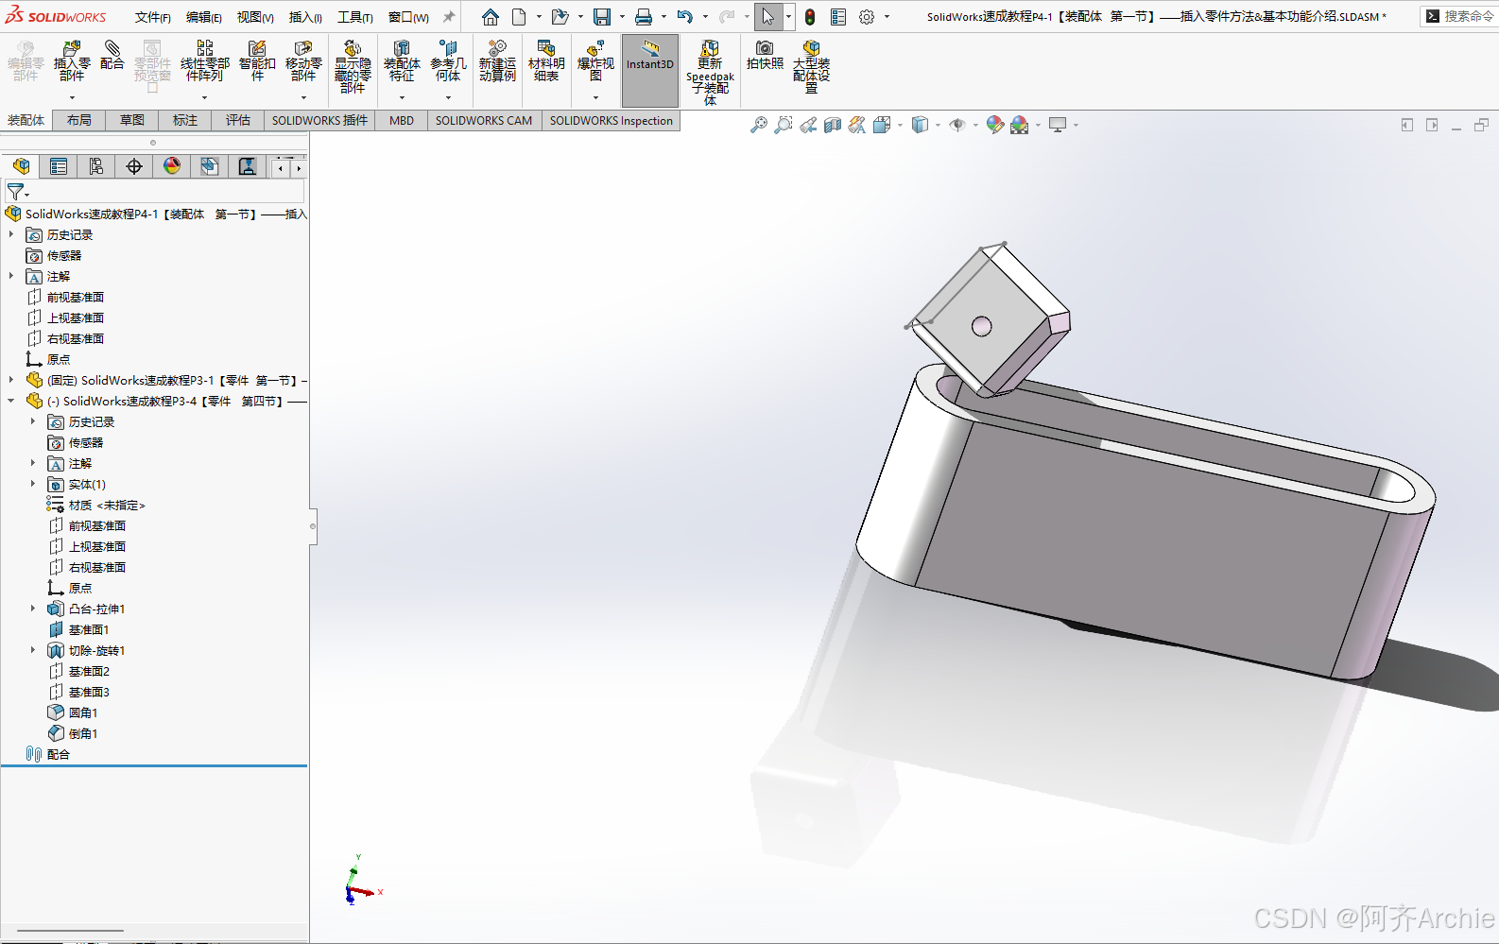Select 圆角1 feature
This screenshot has height=944, width=1499.
coord(83,712)
